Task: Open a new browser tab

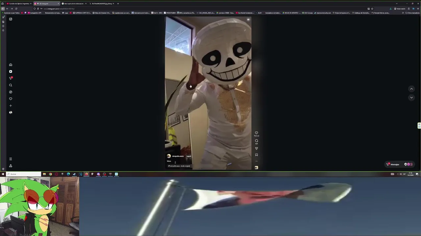Action: 118,4
